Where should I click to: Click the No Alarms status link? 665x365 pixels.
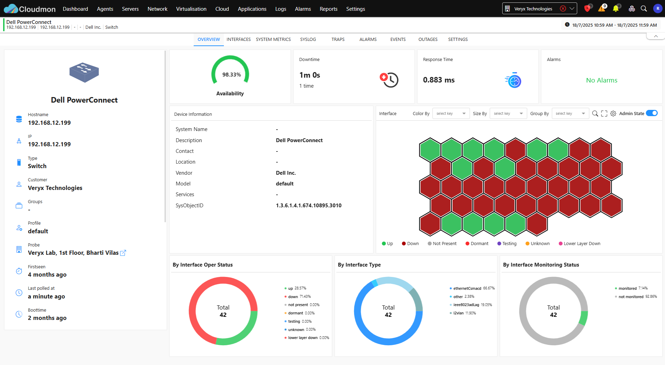[601, 80]
